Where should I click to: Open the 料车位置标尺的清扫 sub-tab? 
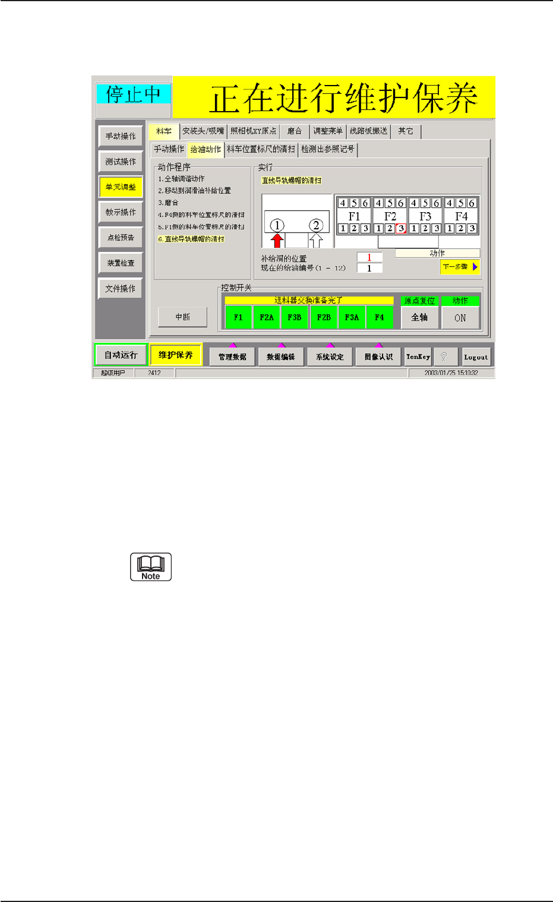pos(261,149)
